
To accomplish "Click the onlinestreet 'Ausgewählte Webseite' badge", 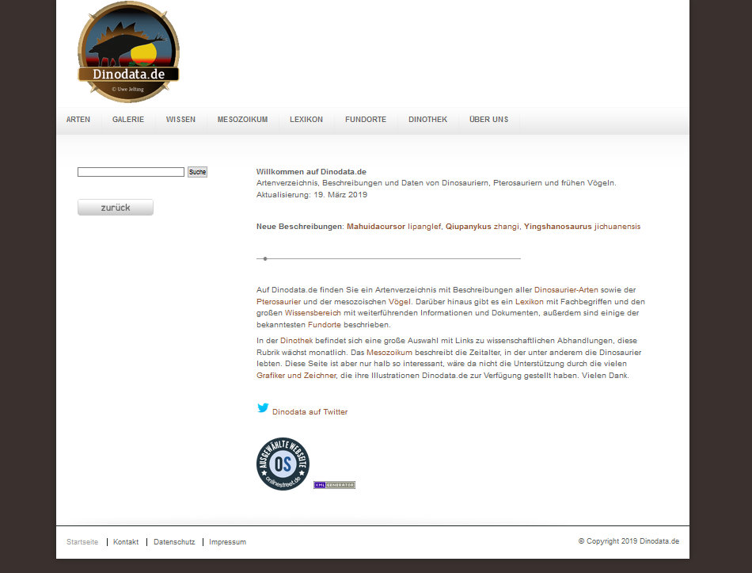I will [283, 464].
